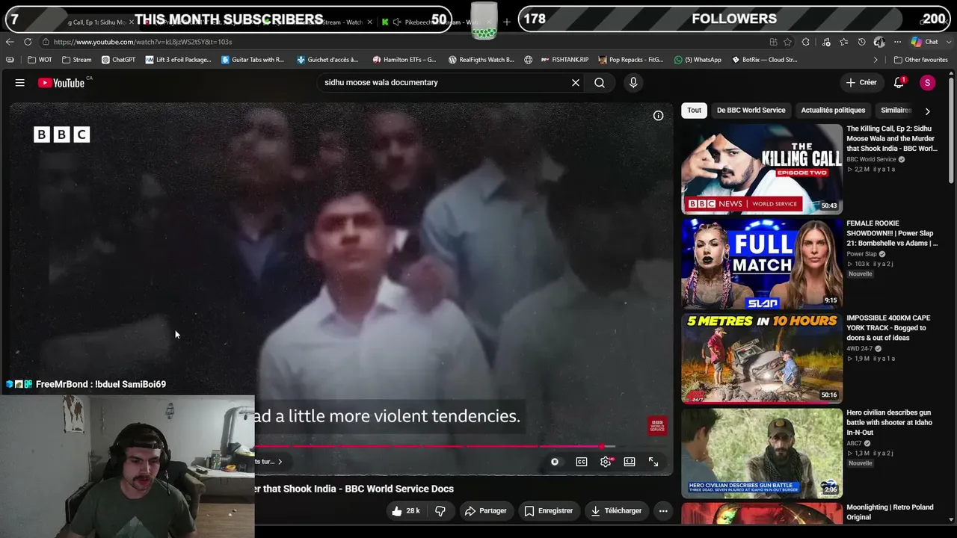
Task: Open the RealFigths Watch bookmark
Action: point(481,60)
